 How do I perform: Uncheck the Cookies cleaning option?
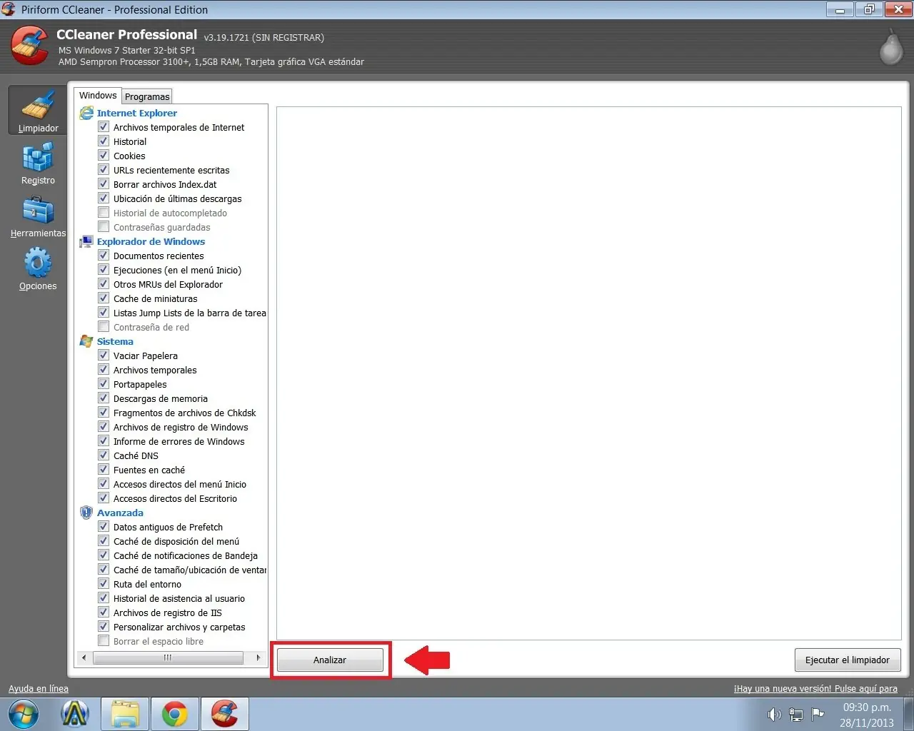point(104,155)
